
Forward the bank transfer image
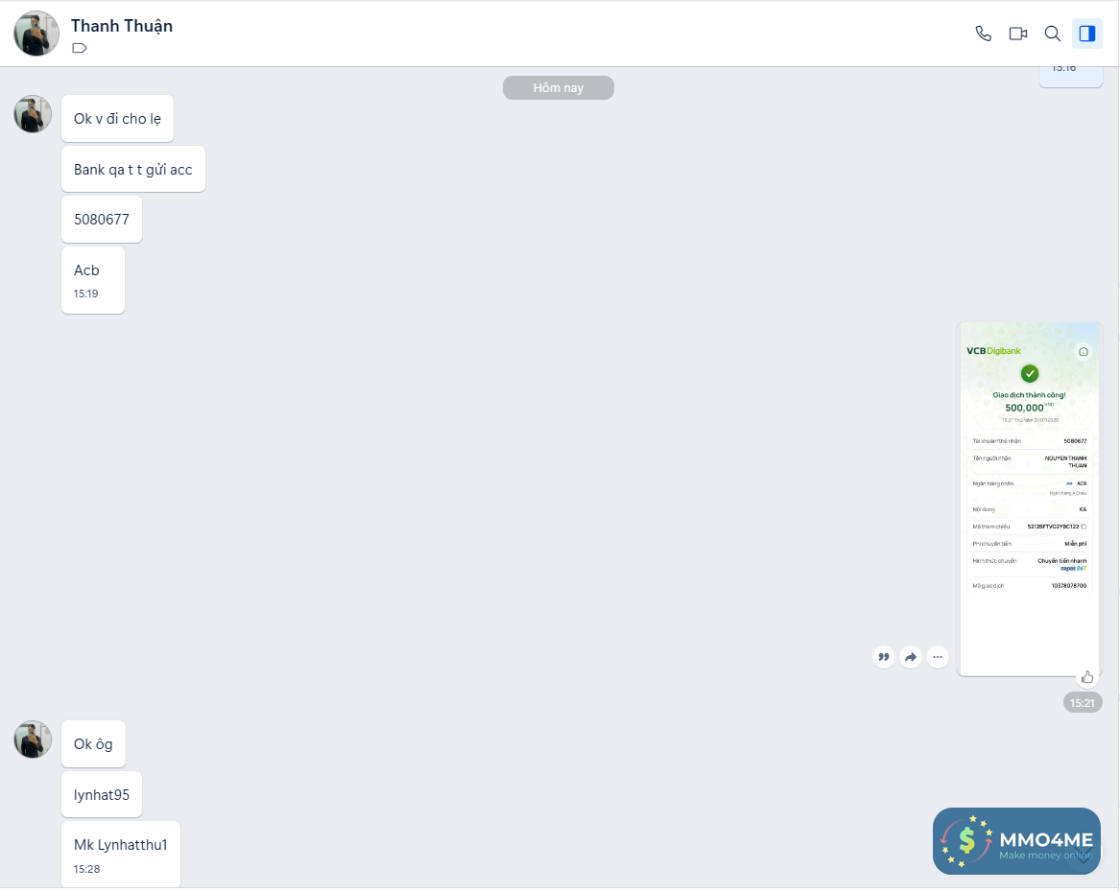[911, 656]
